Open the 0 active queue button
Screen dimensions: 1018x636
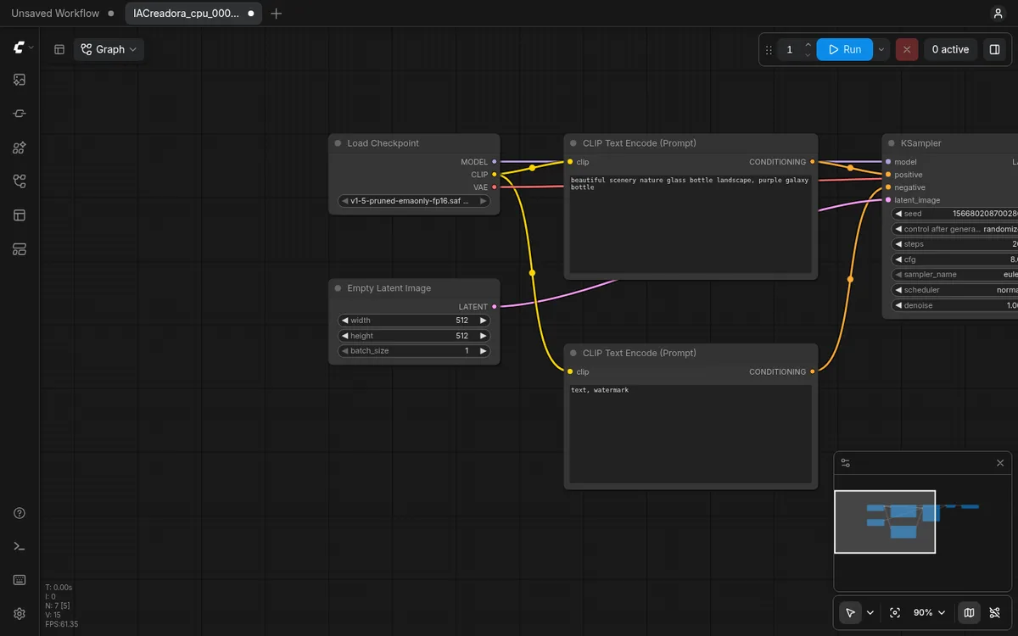coord(950,49)
